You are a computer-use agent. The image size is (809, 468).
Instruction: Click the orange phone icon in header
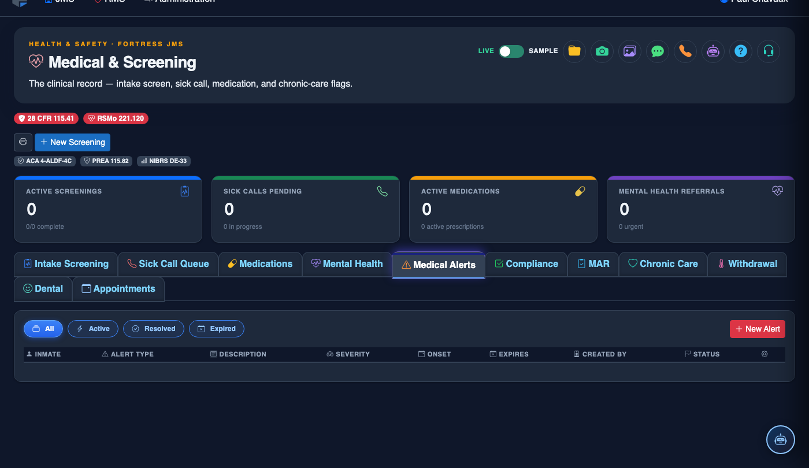pyautogui.click(x=685, y=51)
